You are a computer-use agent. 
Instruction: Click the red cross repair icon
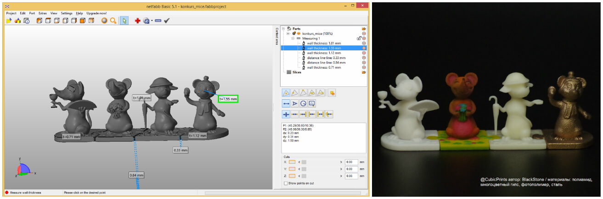pyautogui.click(x=138, y=21)
